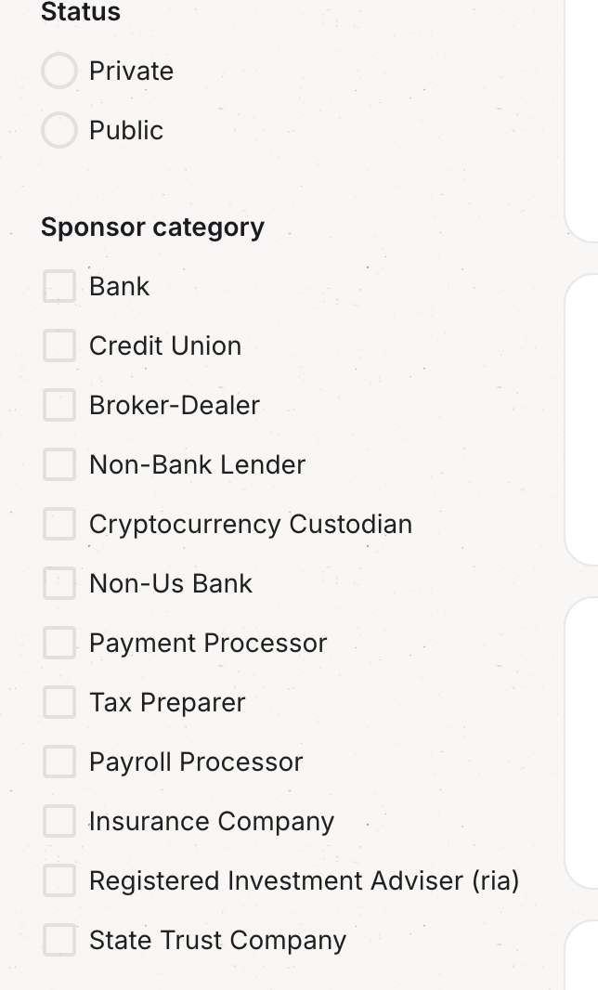
Task: Select the Private status radio button
Action: (58, 71)
